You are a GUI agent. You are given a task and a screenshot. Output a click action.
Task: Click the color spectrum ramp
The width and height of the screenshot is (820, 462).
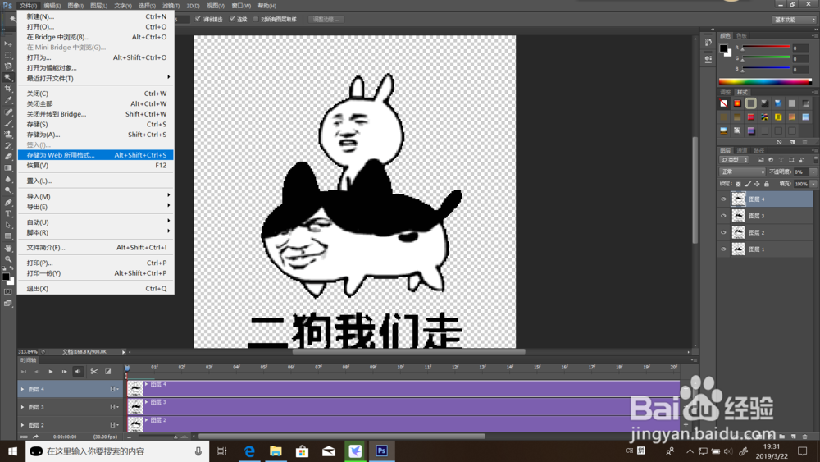766,81
